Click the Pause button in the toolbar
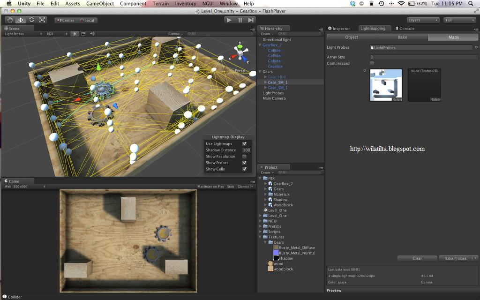480x300 pixels. tap(240, 20)
